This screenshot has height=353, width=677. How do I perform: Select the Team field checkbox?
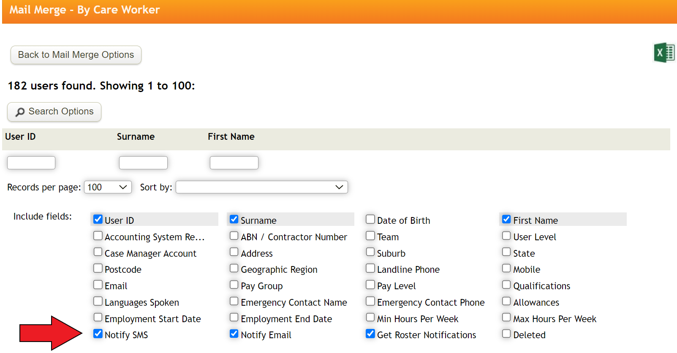pos(370,236)
